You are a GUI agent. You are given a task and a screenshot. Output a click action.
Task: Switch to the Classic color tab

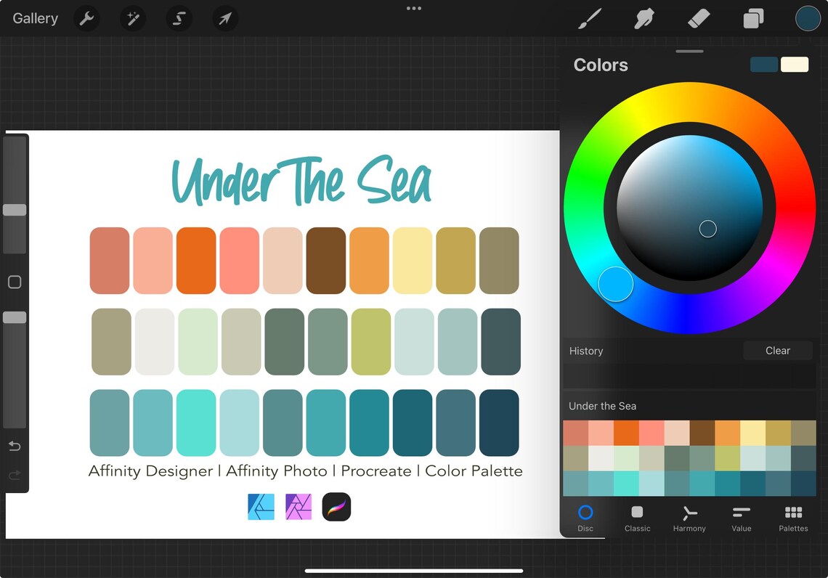click(637, 518)
